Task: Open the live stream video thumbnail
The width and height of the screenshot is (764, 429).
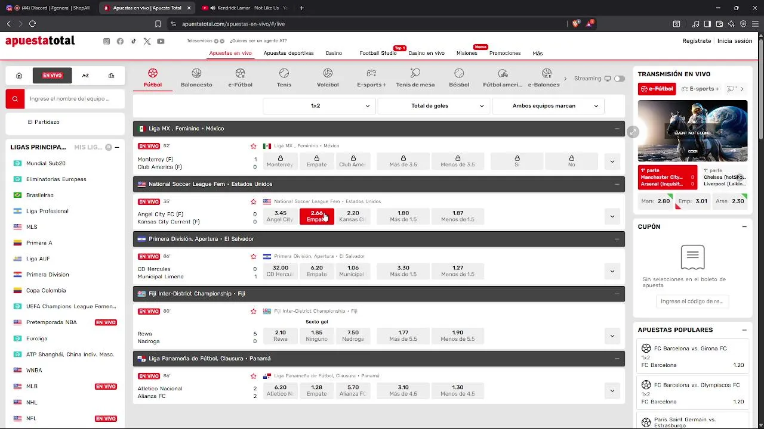Action: click(692, 130)
